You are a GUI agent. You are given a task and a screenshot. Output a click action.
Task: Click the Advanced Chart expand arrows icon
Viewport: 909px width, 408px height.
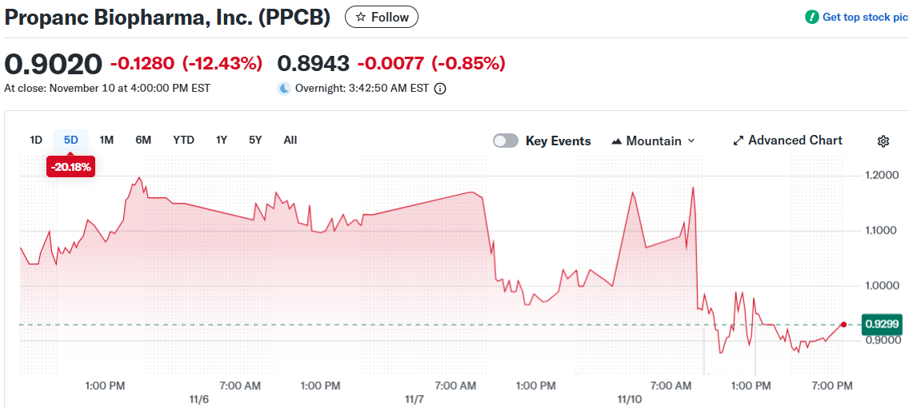(738, 141)
